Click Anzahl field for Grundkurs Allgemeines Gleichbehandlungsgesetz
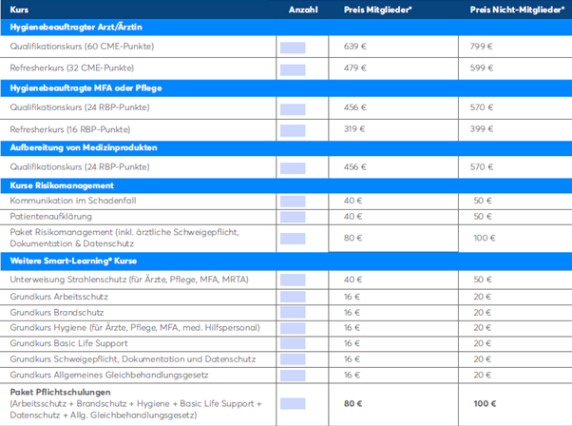The height and width of the screenshot is (426, 572). 293,376
